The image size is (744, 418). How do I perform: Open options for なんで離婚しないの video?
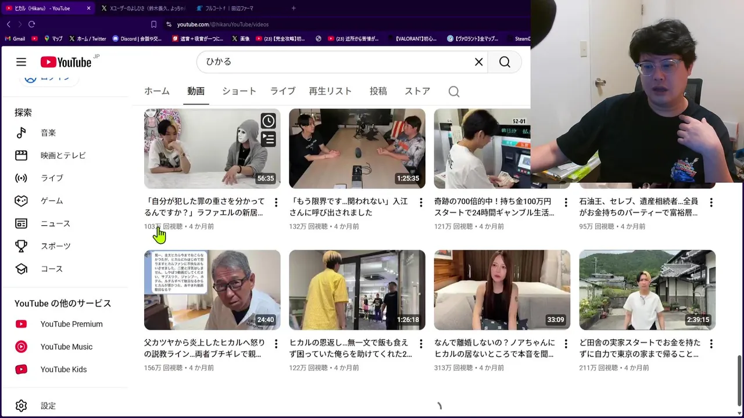pos(566,344)
